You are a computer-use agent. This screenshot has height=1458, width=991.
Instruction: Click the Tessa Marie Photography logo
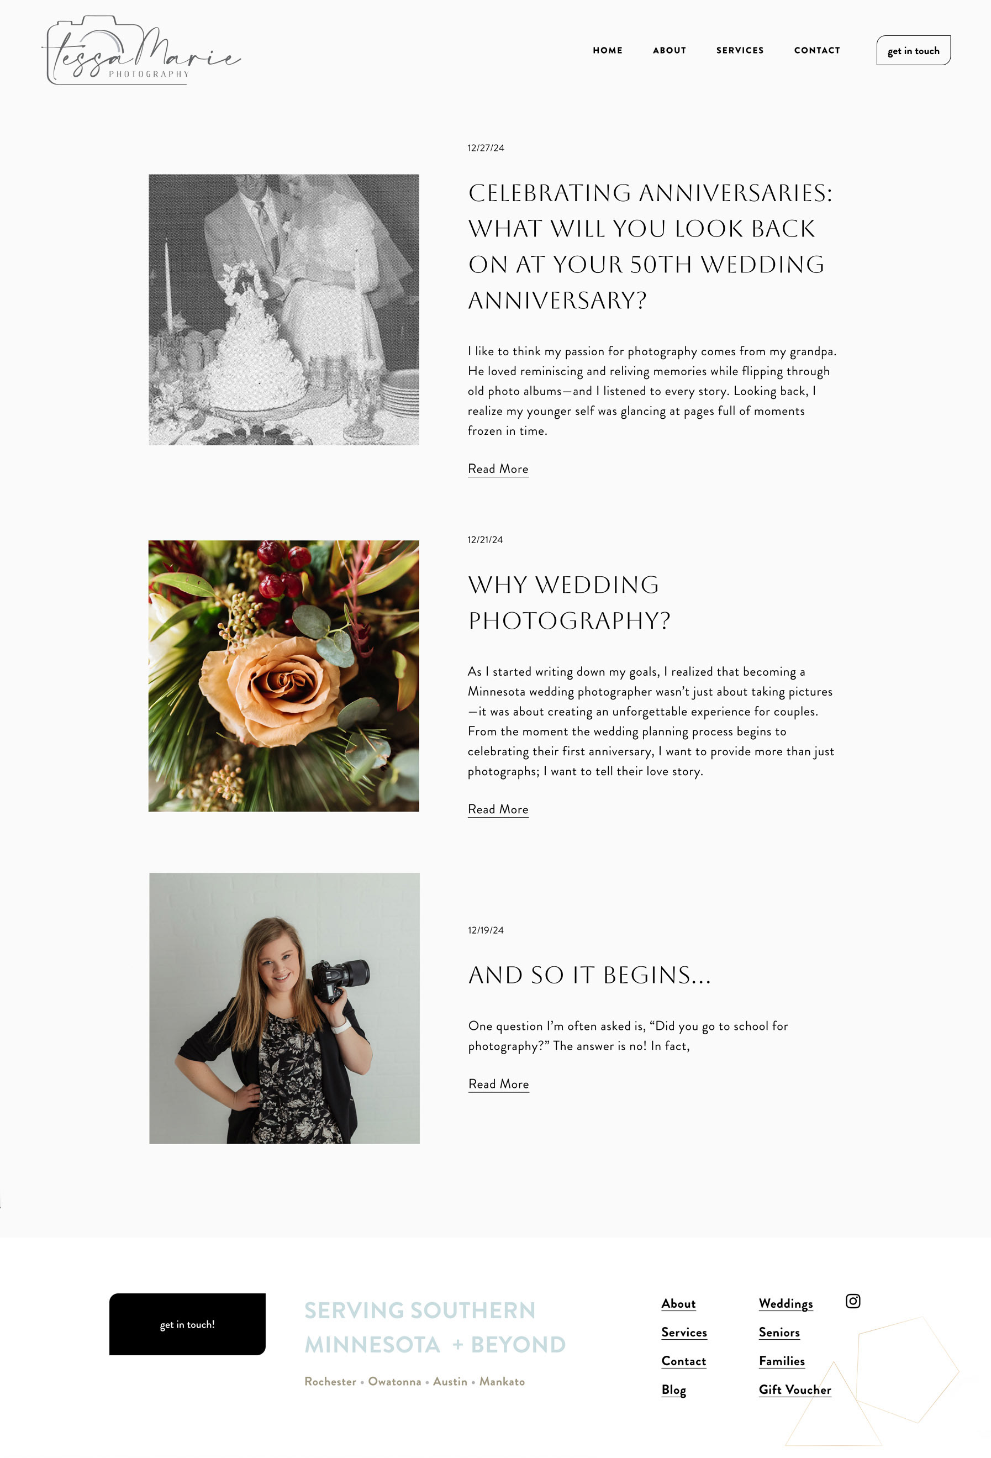pos(141,50)
